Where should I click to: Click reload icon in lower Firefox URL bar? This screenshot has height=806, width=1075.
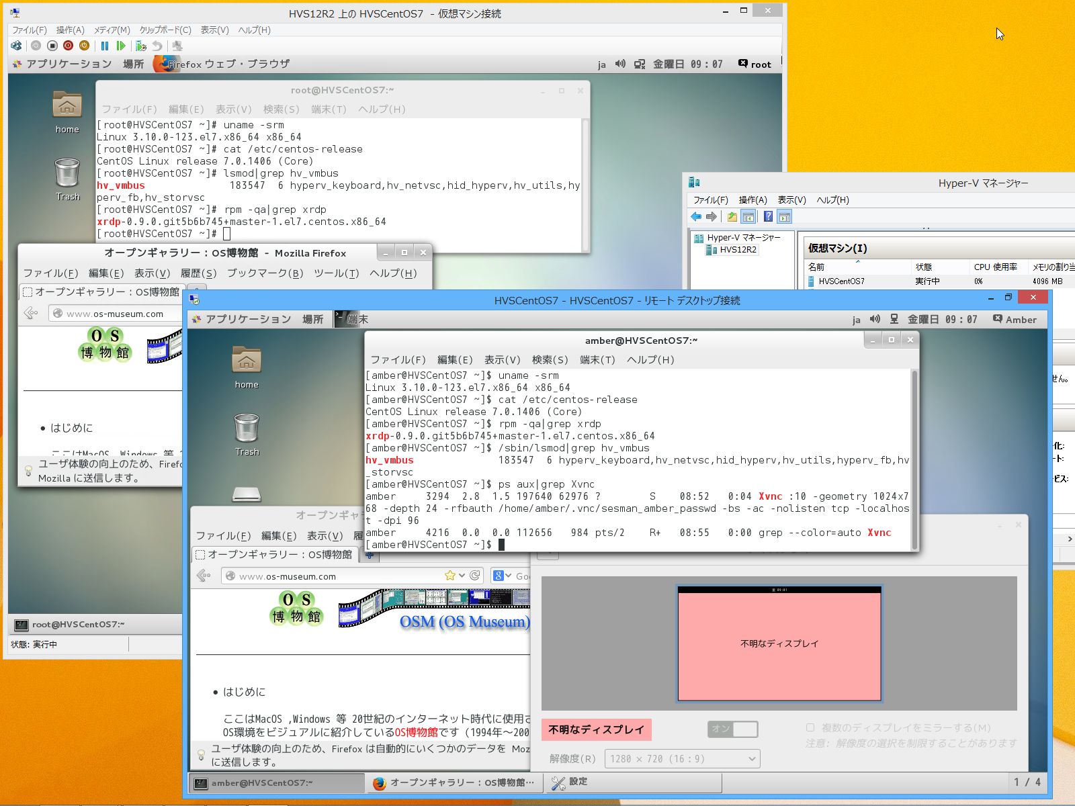[476, 576]
